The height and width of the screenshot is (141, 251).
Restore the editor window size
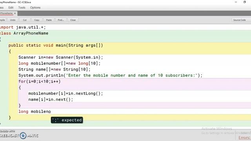245,2
